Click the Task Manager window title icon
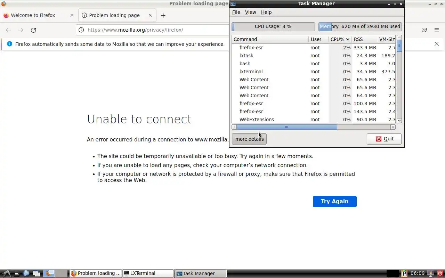The width and height of the screenshot is (445, 278). click(233, 3)
